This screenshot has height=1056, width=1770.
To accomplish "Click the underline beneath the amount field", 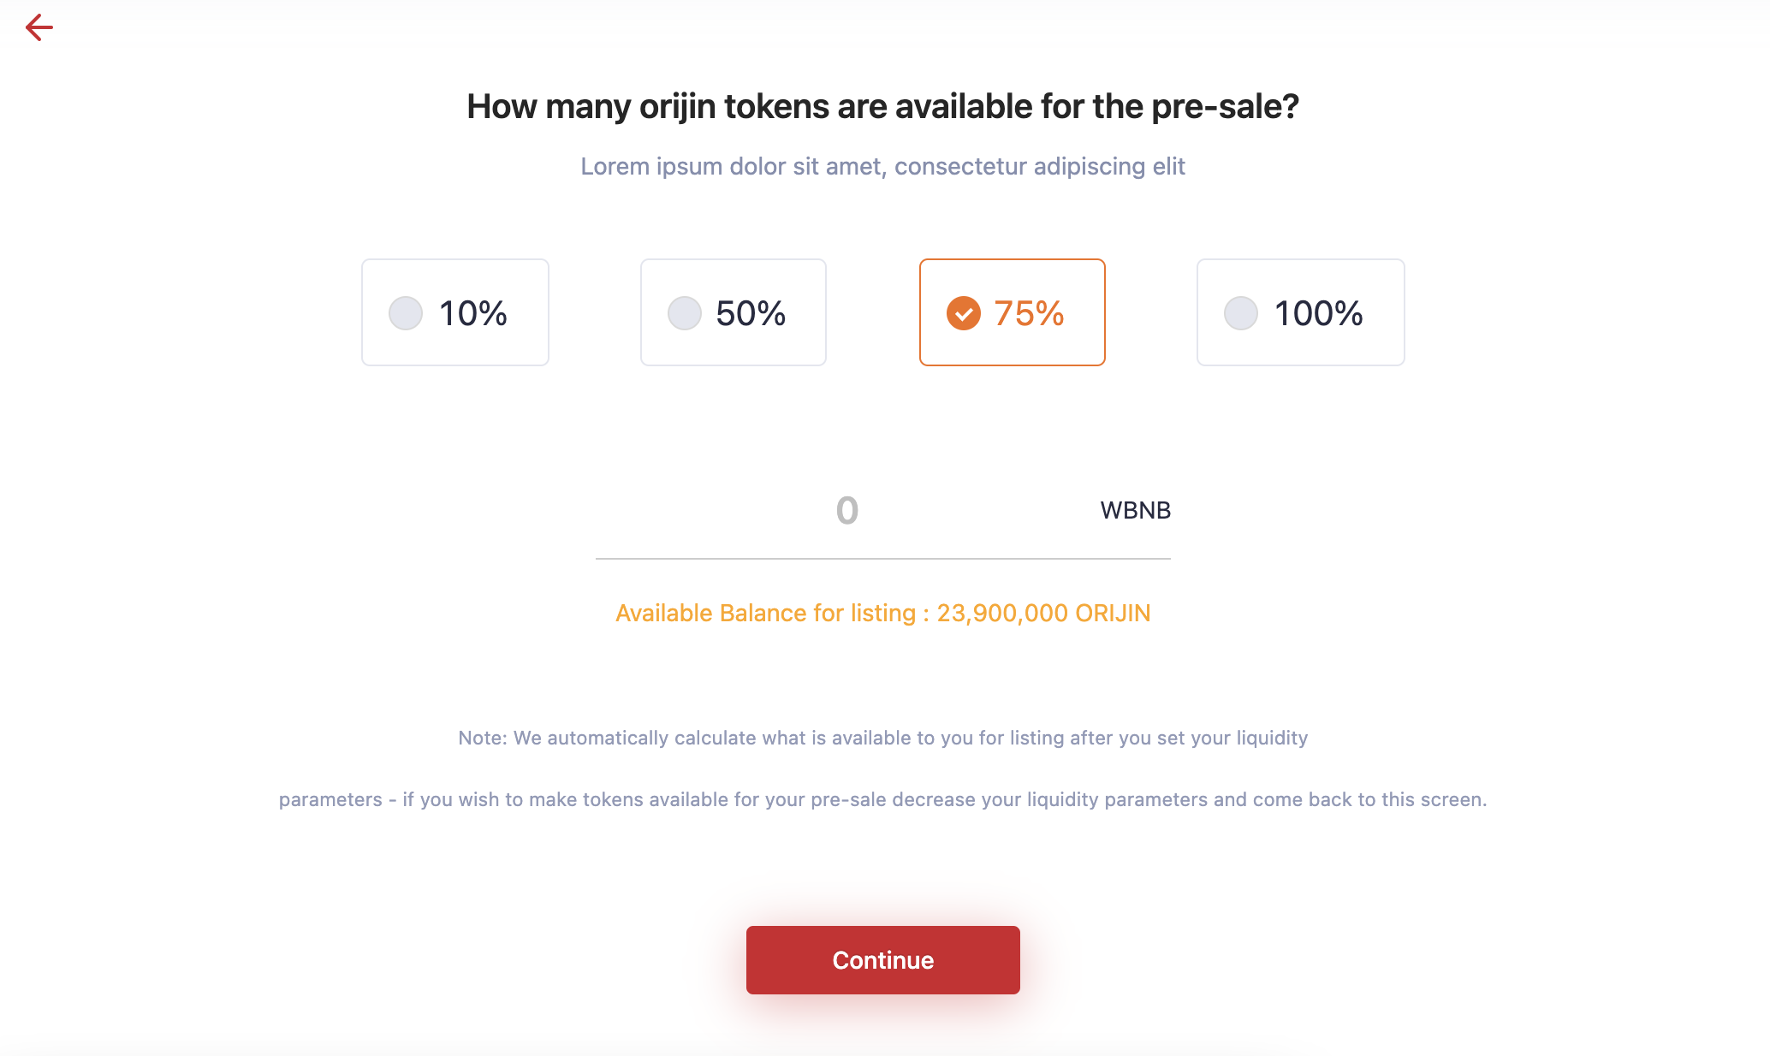I will pos(883,559).
